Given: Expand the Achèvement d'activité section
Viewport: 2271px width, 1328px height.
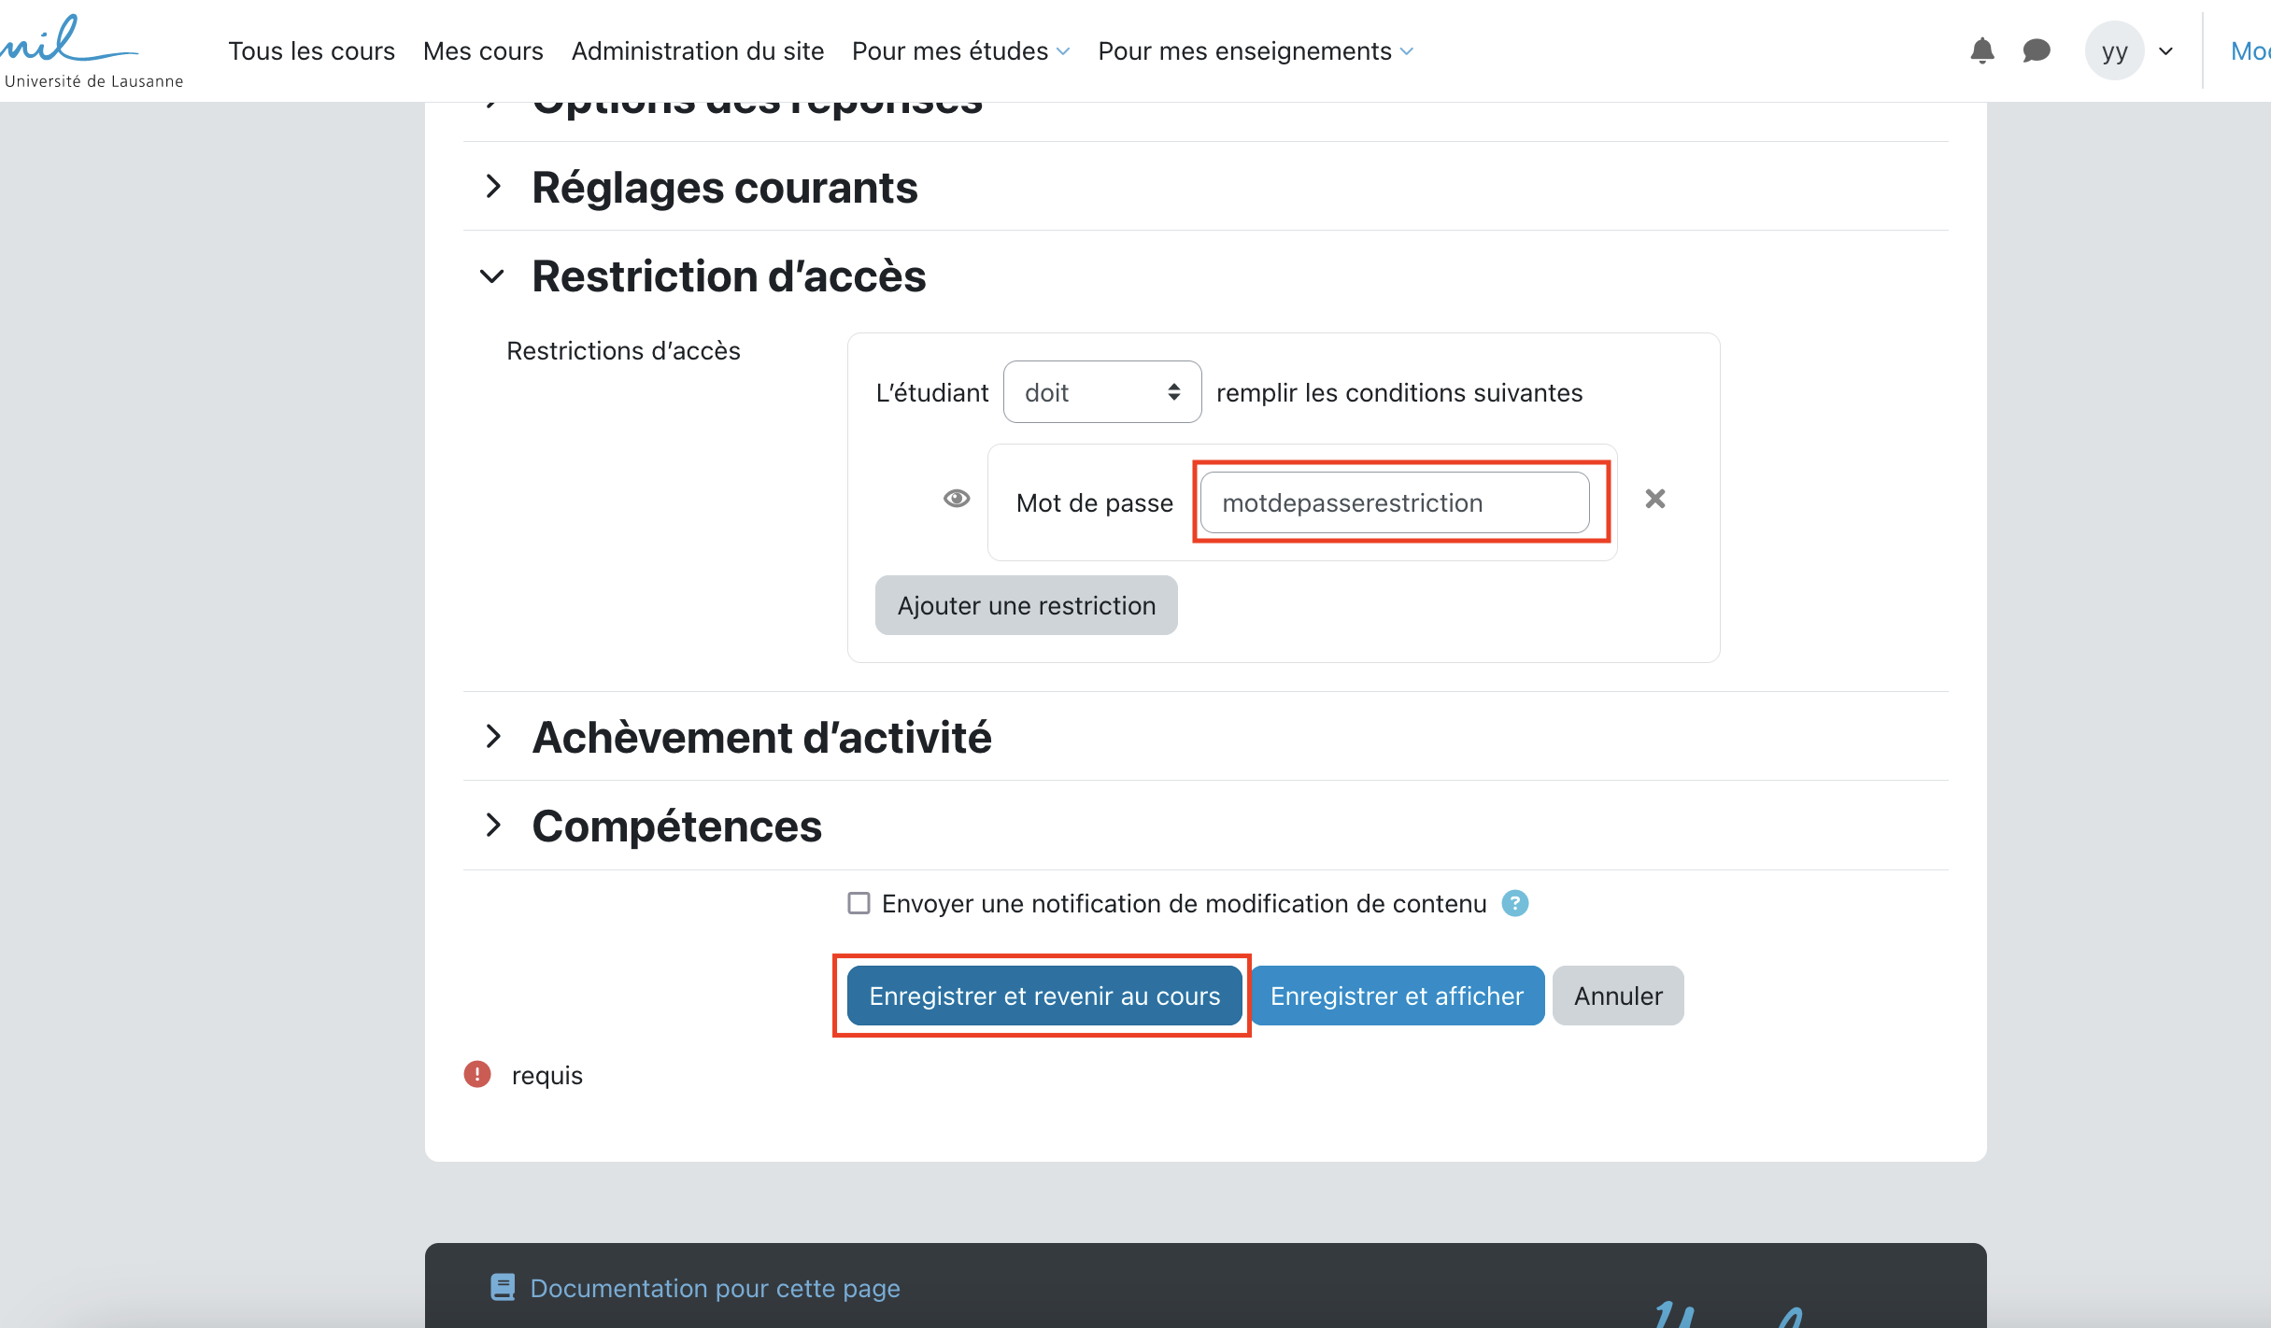Looking at the screenshot, I should 493,737.
